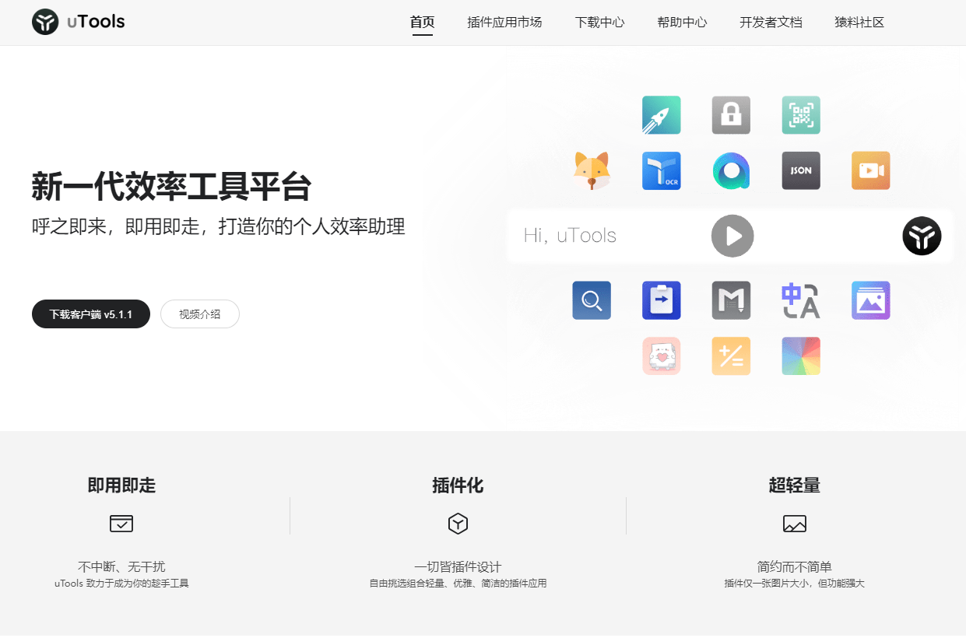The width and height of the screenshot is (966, 638).
Task: Click the 不中断、无干扰 text
Action: [121, 567]
